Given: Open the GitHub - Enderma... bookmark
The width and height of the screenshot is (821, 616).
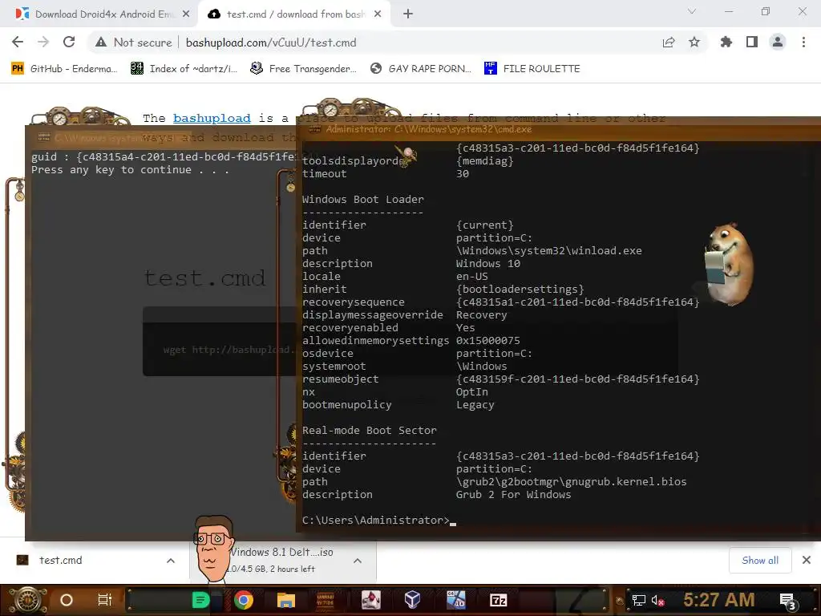Looking at the screenshot, I should coord(64,69).
